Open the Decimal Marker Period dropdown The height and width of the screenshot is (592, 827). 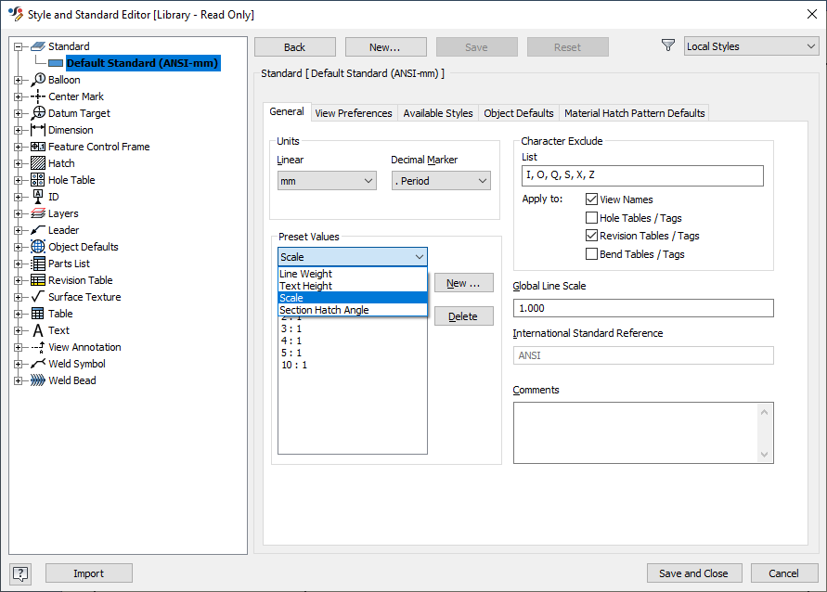pyautogui.click(x=442, y=181)
